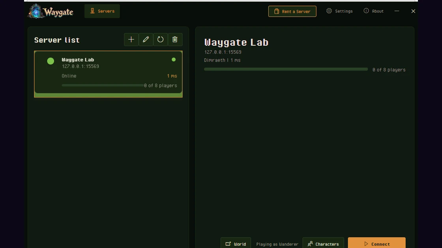Image resolution: width=442 pixels, height=248 pixels.
Task: Open the About page
Action: (x=373, y=11)
